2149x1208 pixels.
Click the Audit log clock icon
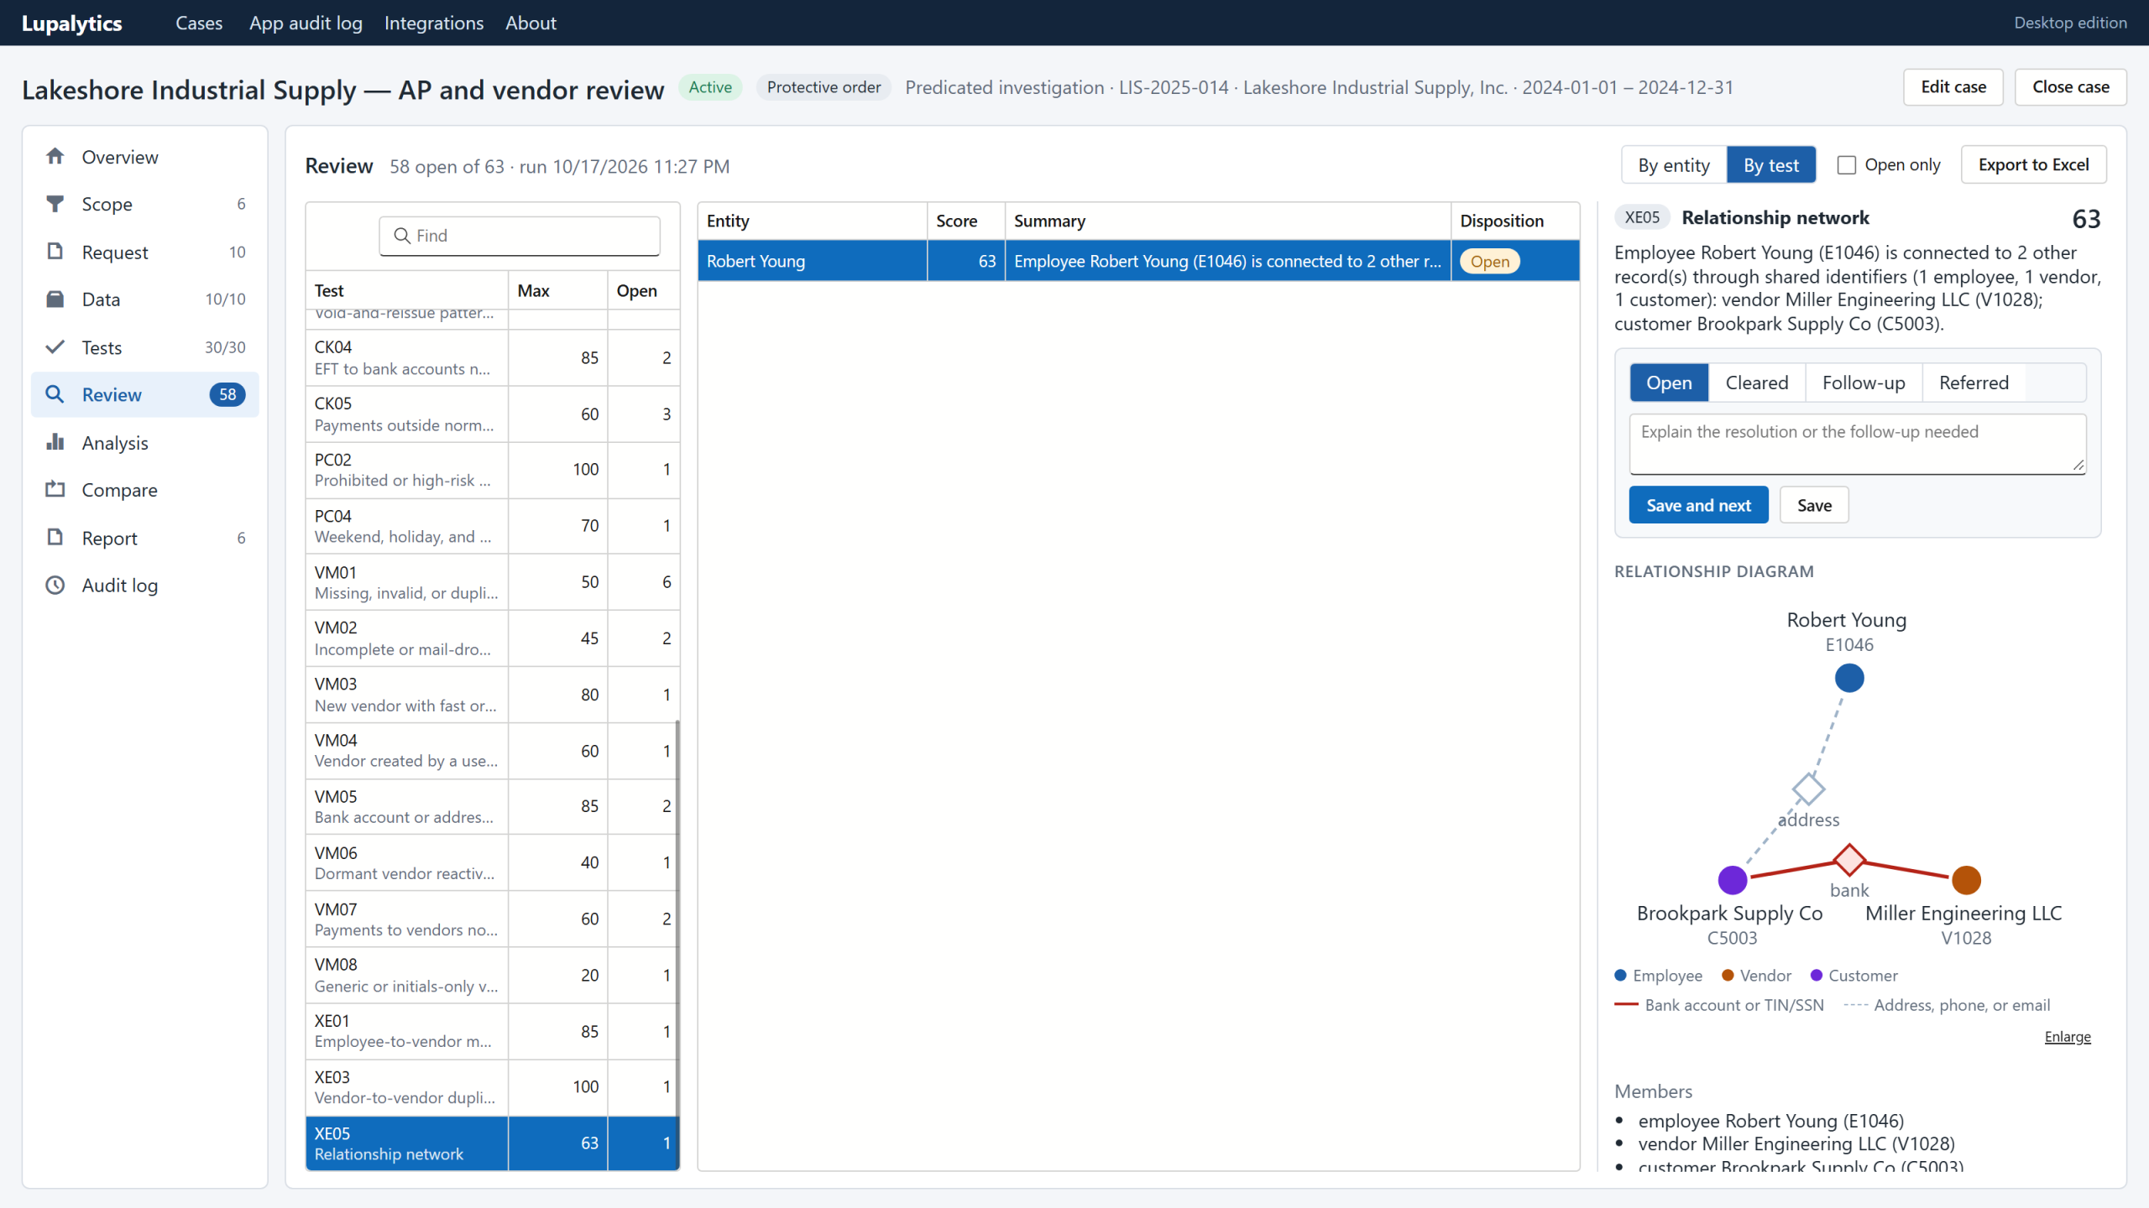click(55, 586)
